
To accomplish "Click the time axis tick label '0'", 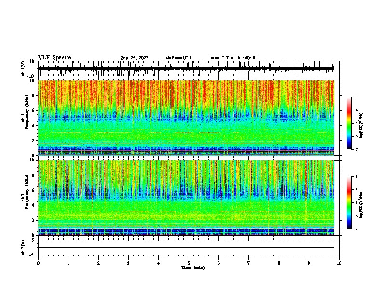I will coord(38,263).
